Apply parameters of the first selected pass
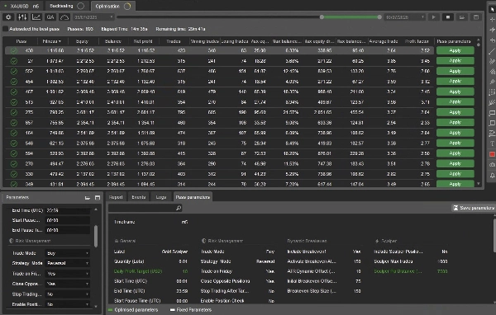496x315 pixels. tap(455, 50)
